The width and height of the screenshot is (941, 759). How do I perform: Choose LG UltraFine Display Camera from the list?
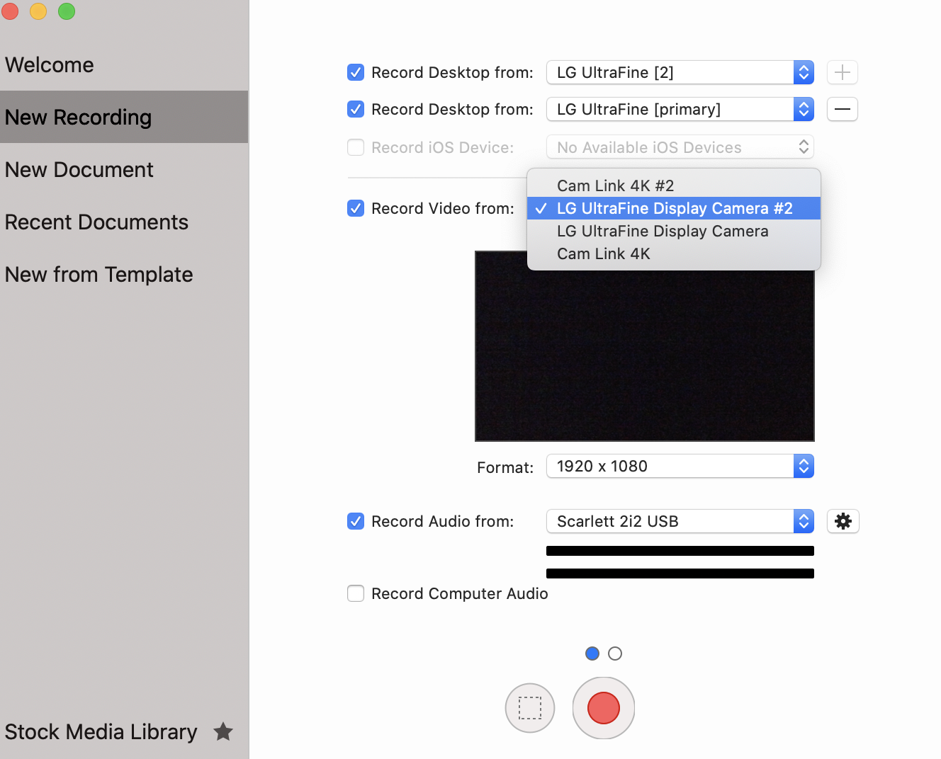(674, 231)
